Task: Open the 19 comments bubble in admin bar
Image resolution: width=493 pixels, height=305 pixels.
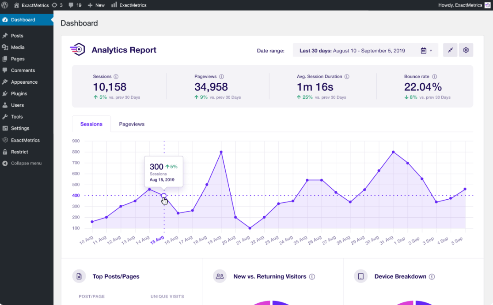Action: click(75, 5)
